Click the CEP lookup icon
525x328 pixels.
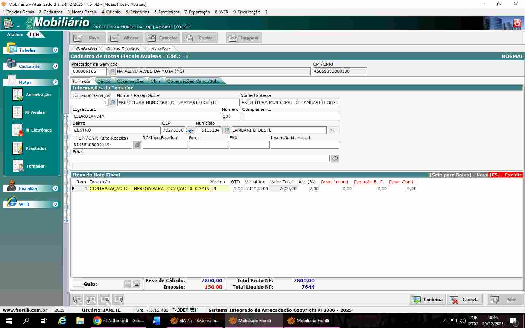click(x=190, y=130)
